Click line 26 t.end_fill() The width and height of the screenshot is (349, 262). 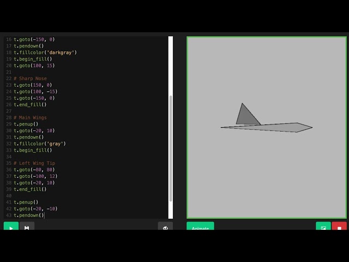30,104
